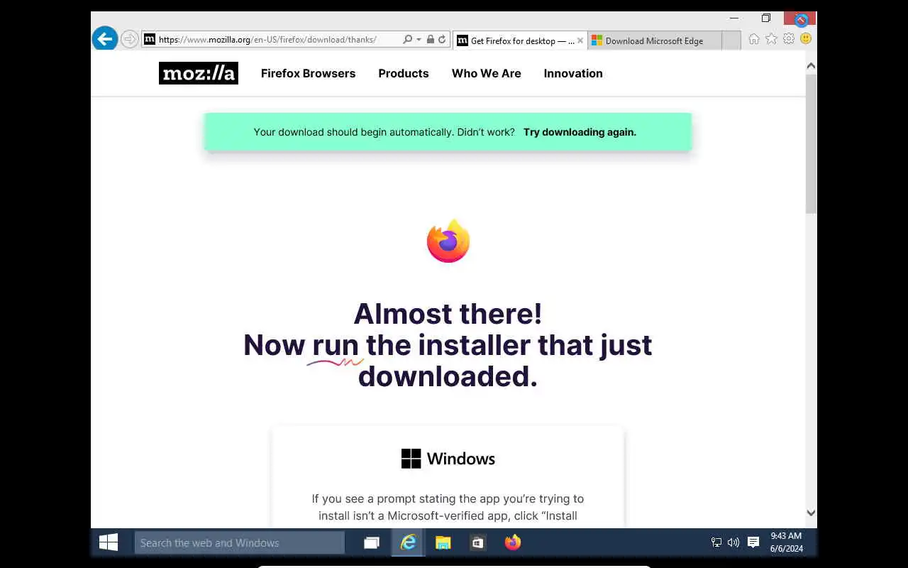Click the security lock icon
The width and height of the screenshot is (908, 568).
pos(430,40)
